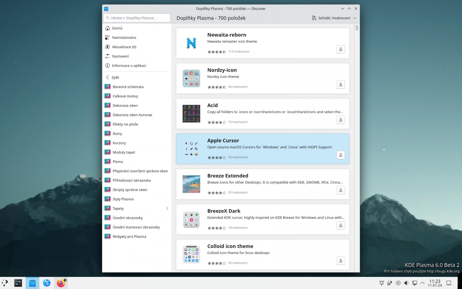Open the Celkové motivy category
Screen dimensions: 462x289
tap(137, 96)
